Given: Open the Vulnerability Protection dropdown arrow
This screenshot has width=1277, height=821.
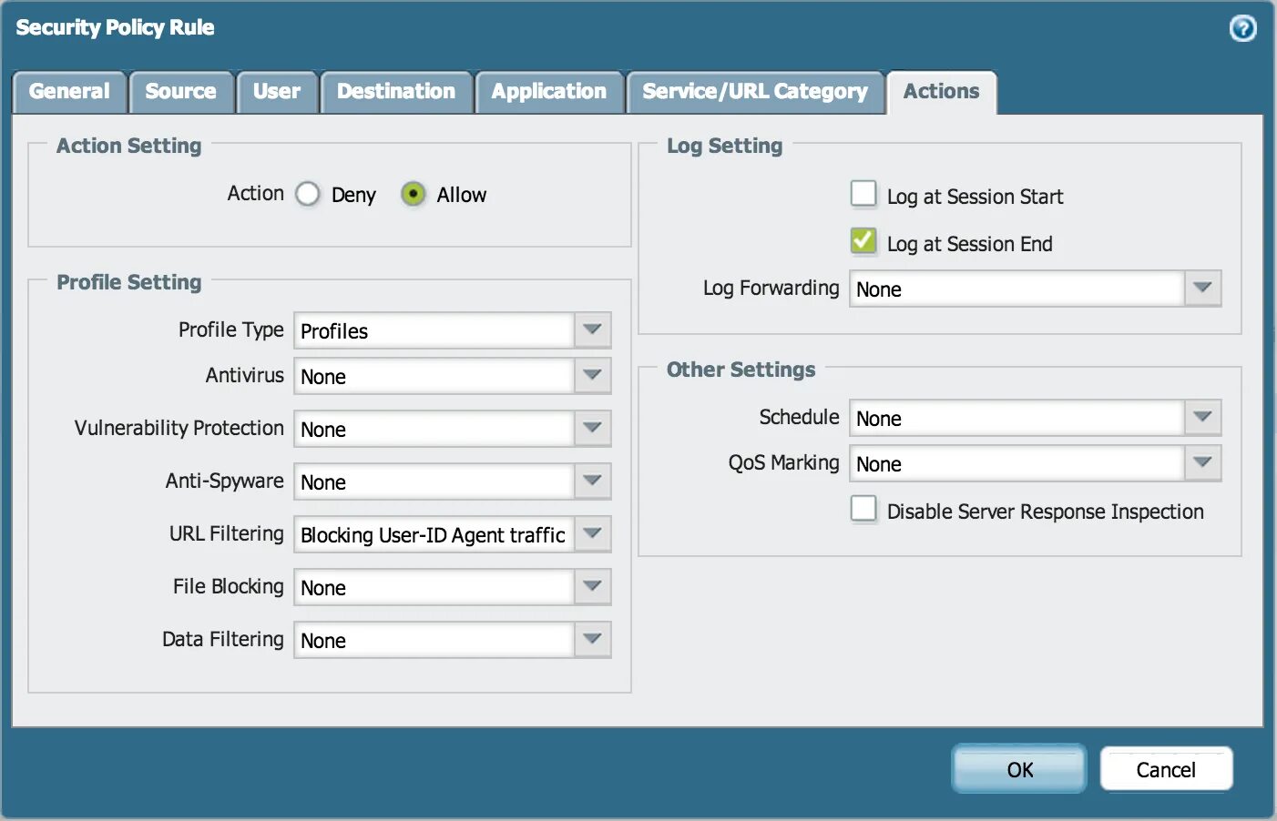Looking at the screenshot, I should coord(592,428).
